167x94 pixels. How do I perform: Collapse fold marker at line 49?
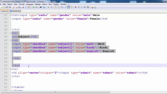tap(10, 40)
